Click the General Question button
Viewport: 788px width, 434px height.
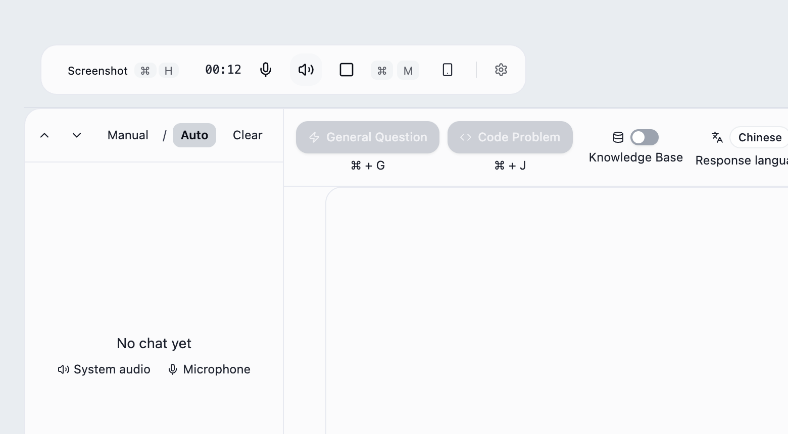368,137
